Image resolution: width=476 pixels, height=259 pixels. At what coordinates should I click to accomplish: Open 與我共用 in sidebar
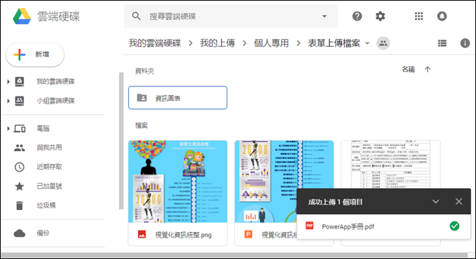(x=49, y=148)
